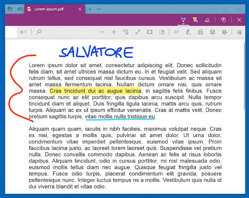The width and height of the screenshot is (249, 198).
Task: Set tabs aside icon
Action: (x=20, y=9)
